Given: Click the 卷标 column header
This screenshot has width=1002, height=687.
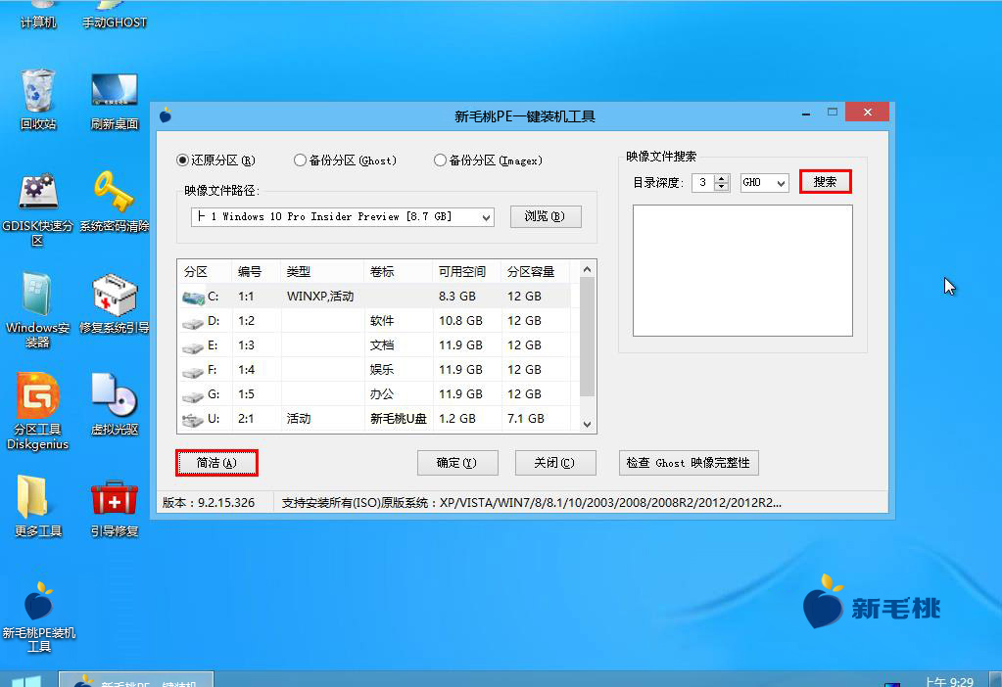Looking at the screenshot, I should click(x=398, y=271).
